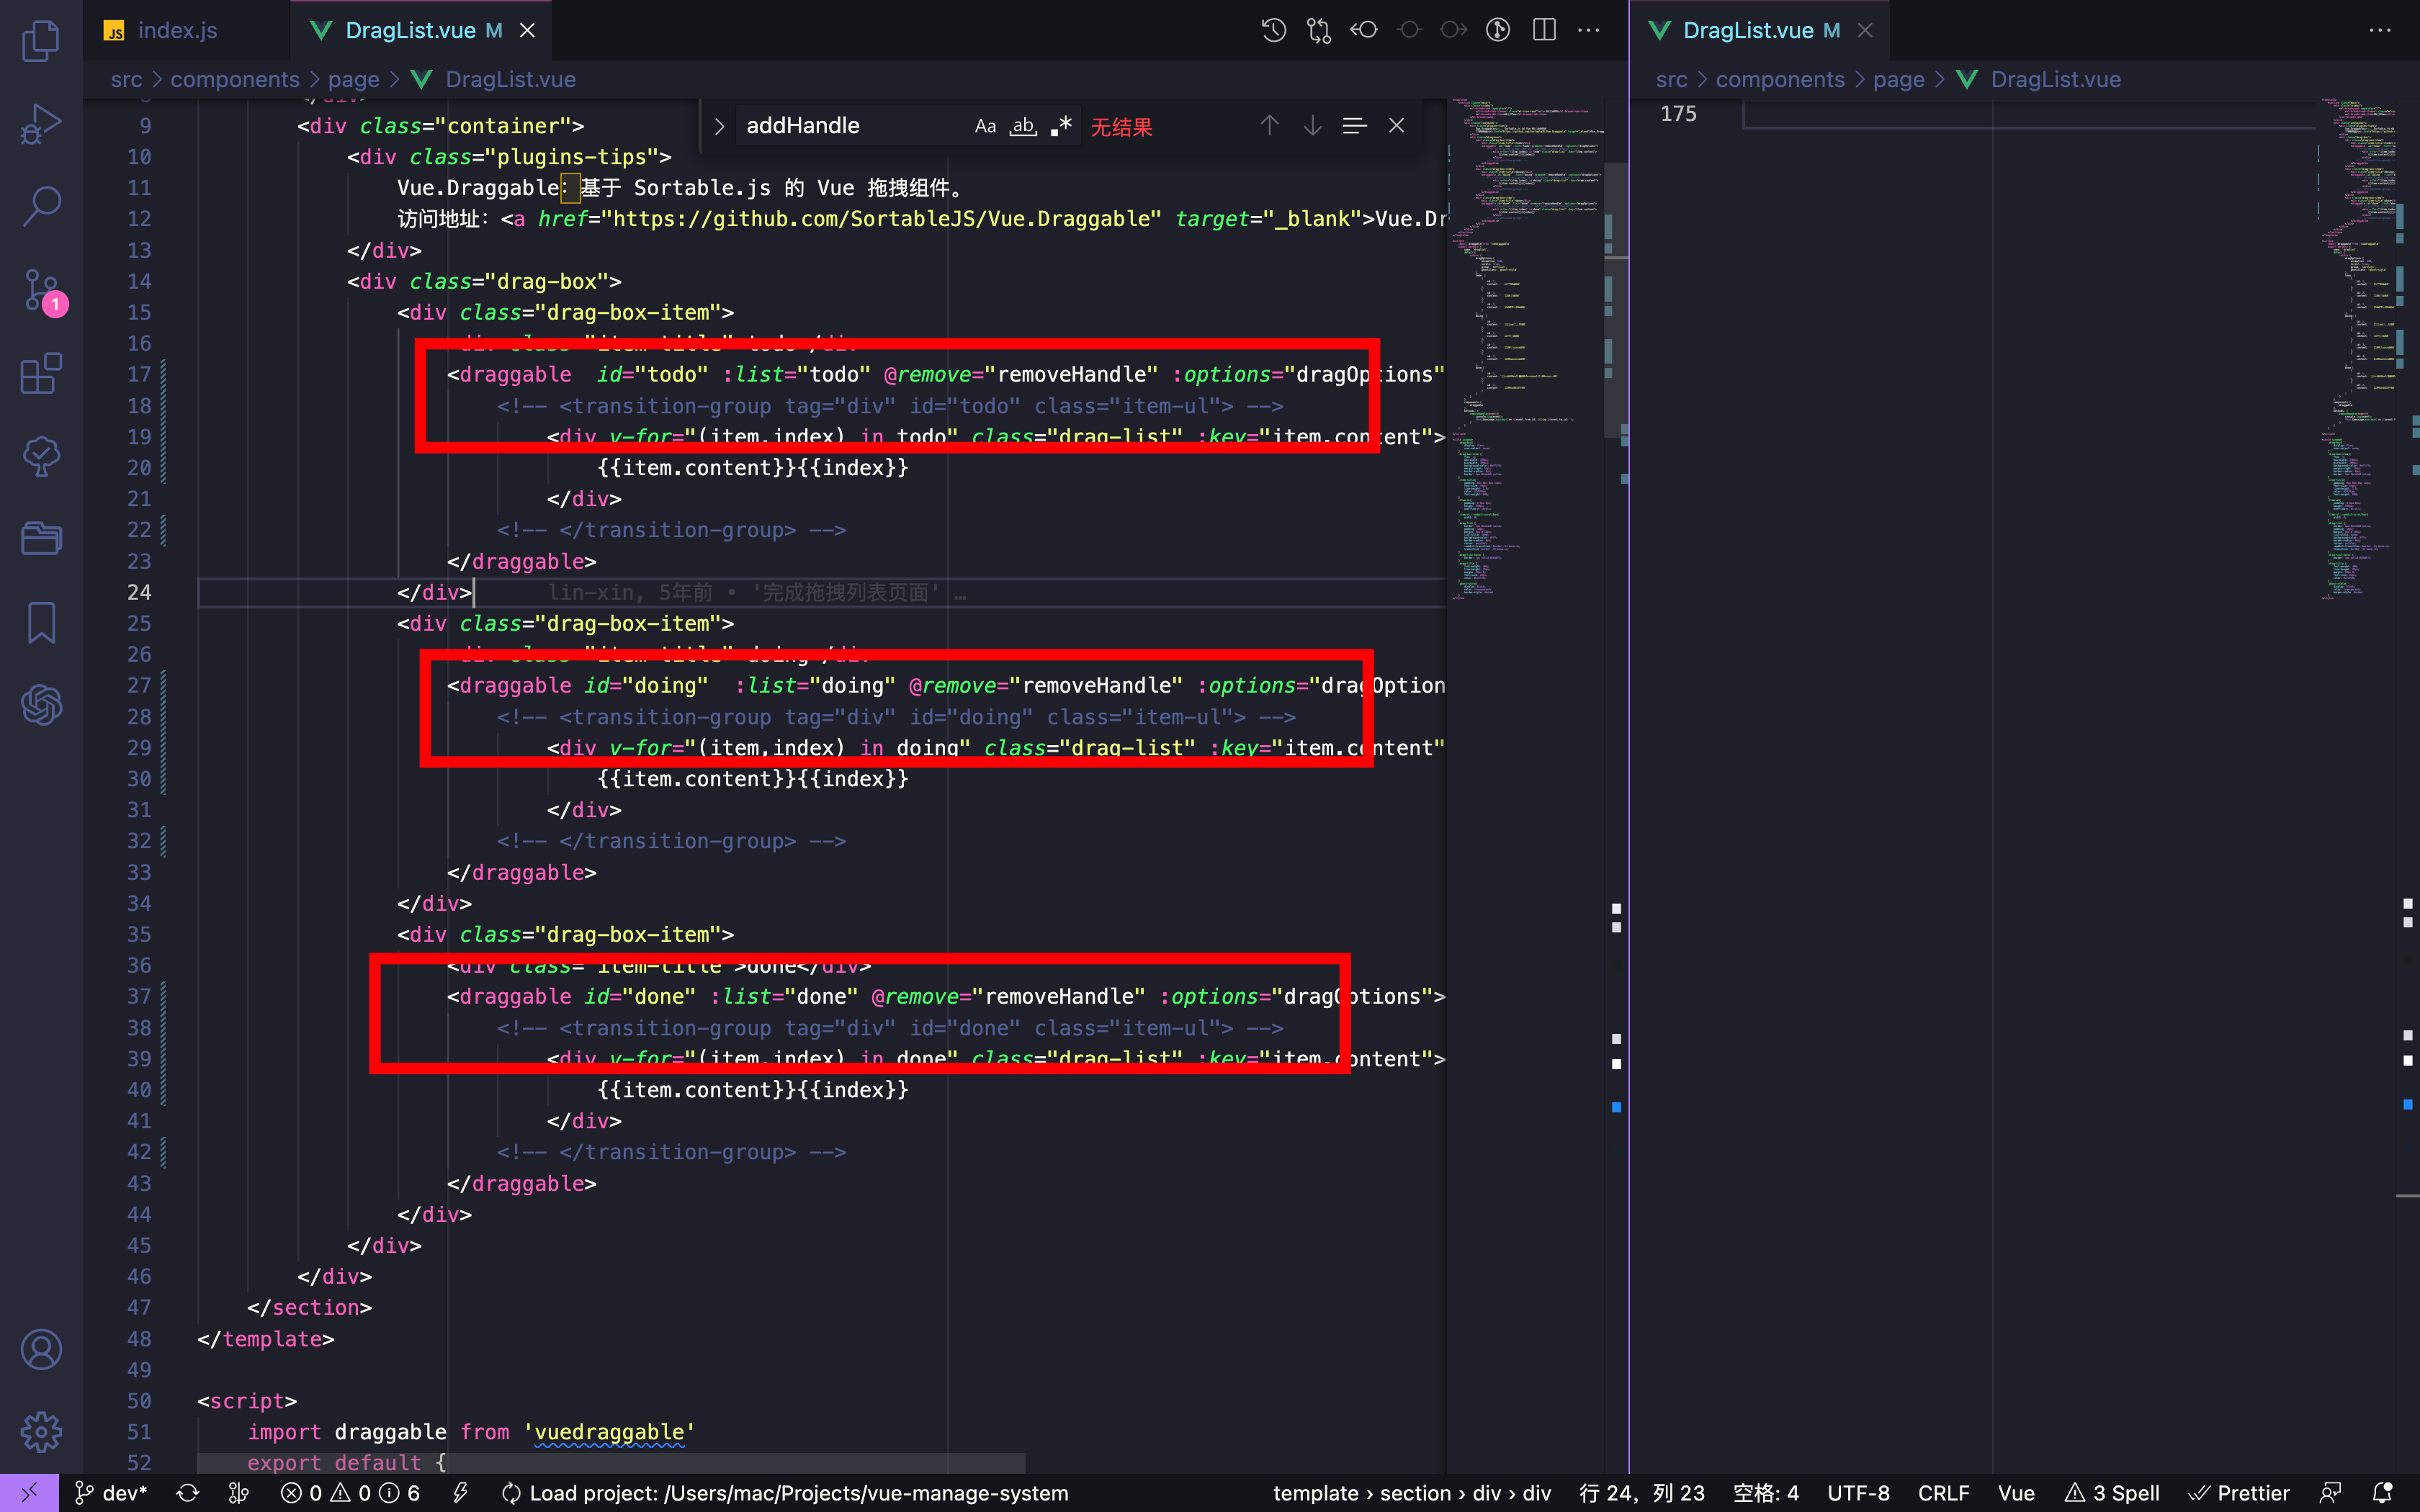This screenshot has width=2420, height=1512.
Task: Toggle Match Case in the search widget
Action: (x=985, y=125)
